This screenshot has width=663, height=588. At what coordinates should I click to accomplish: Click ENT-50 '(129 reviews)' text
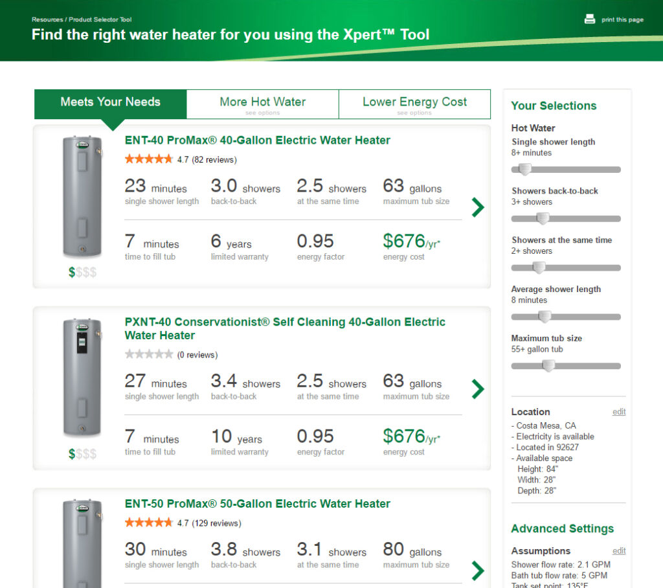click(x=216, y=523)
